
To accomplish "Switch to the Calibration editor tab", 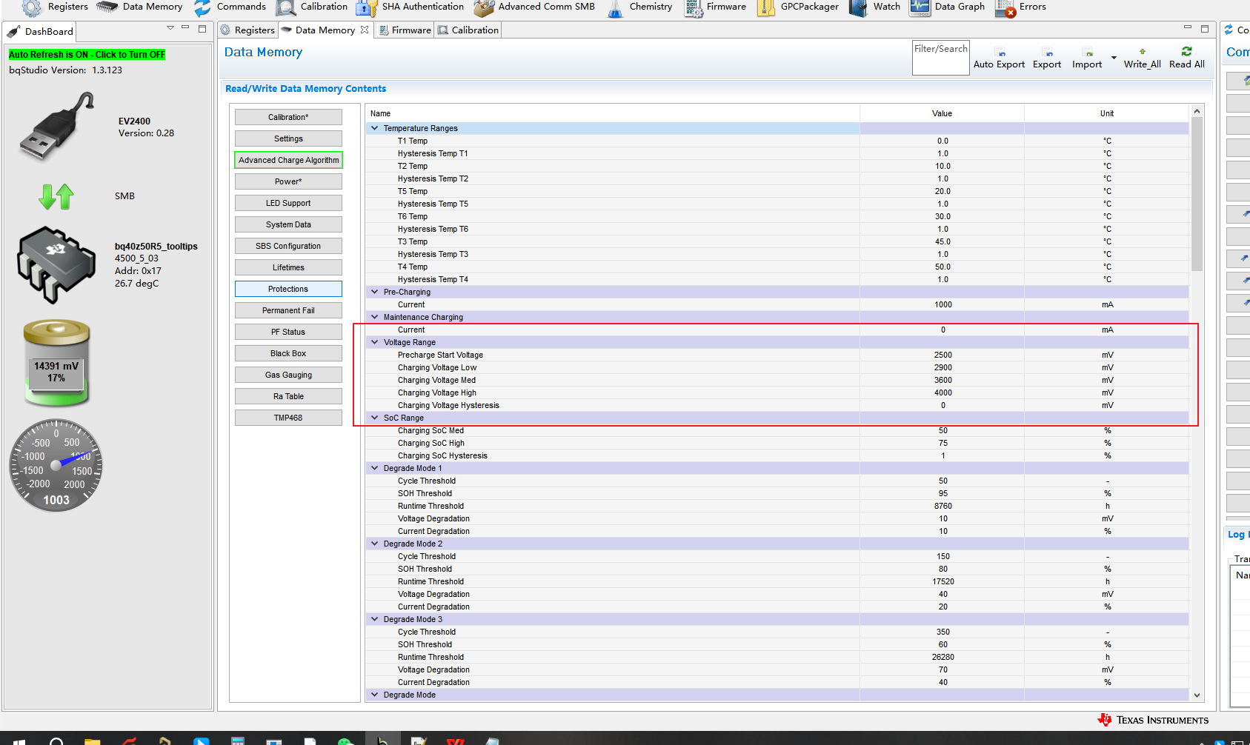I will click(x=468, y=30).
